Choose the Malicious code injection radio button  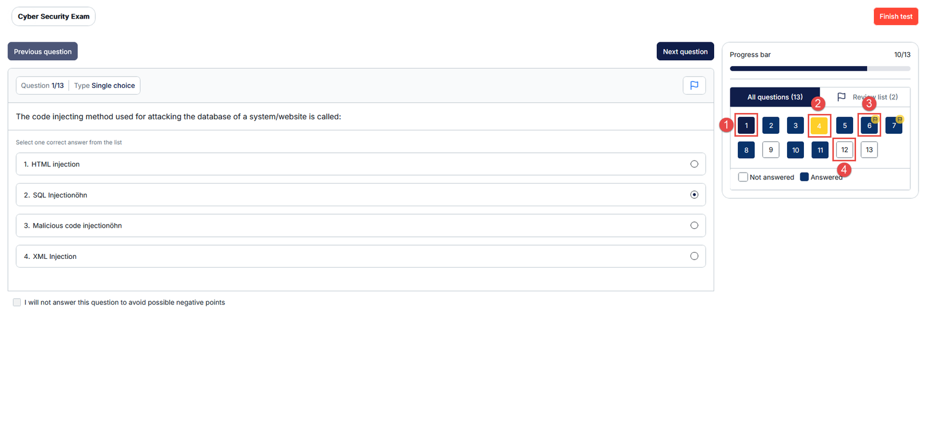coord(694,225)
